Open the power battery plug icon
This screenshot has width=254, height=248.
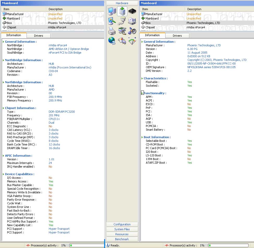pos(122,41)
